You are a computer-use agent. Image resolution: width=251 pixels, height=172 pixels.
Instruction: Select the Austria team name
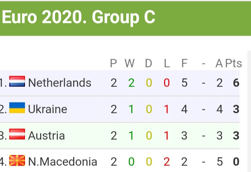coord(46,136)
